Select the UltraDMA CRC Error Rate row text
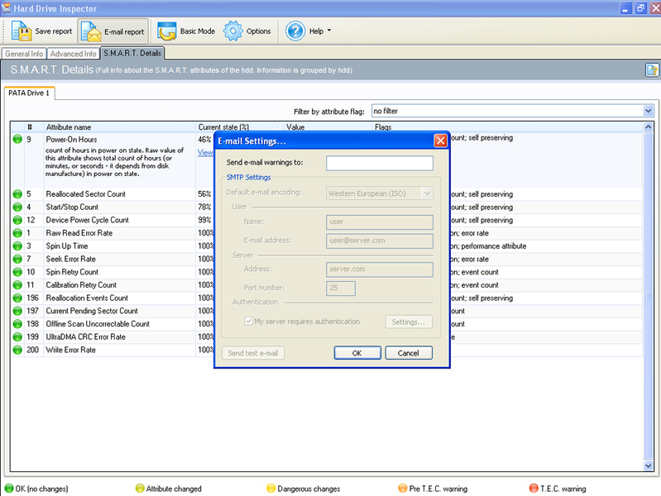Screen dimensions: 661x496 tap(85, 337)
